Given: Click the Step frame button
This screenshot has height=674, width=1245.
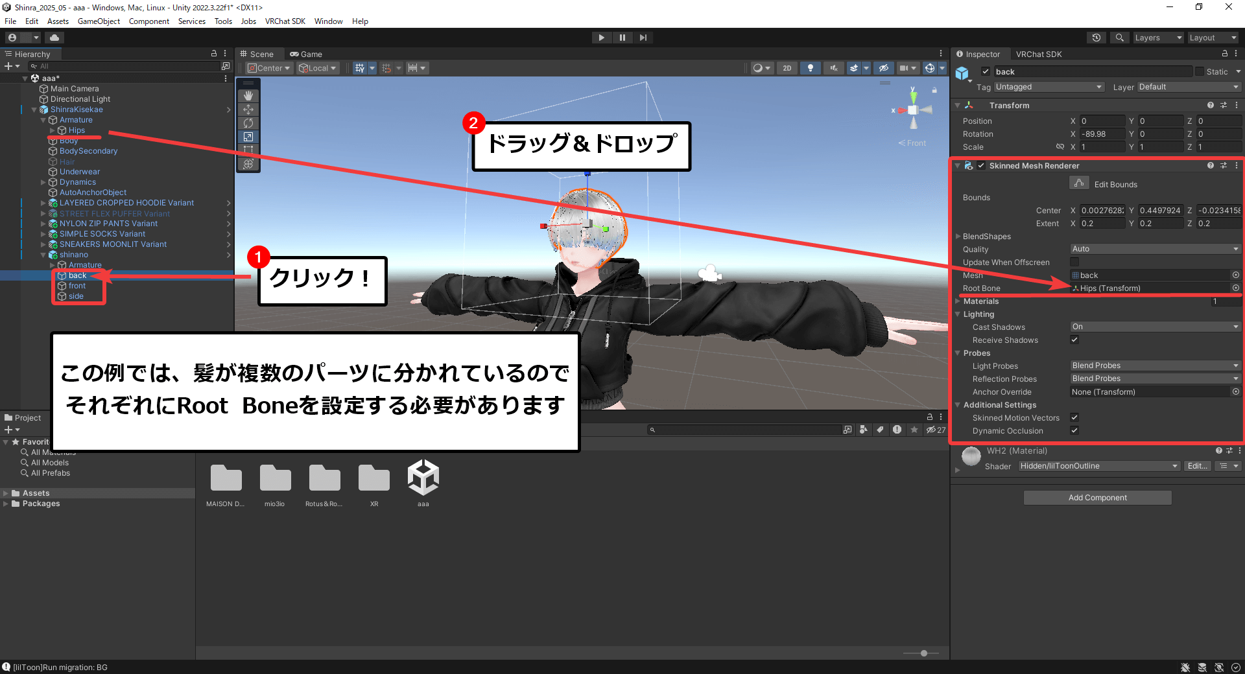Looking at the screenshot, I should tap(643, 38).
